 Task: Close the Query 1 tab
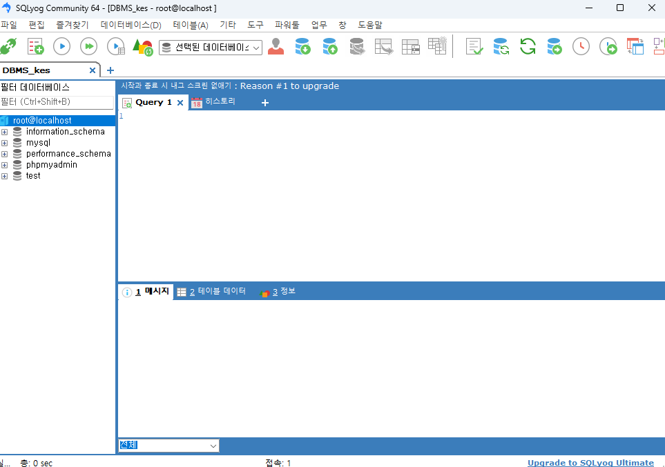tap(180, 103)
